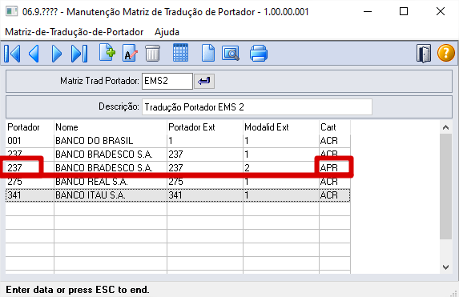Click the Nome column header
This screenshot has width=459, height=297.
click(111, 127)
